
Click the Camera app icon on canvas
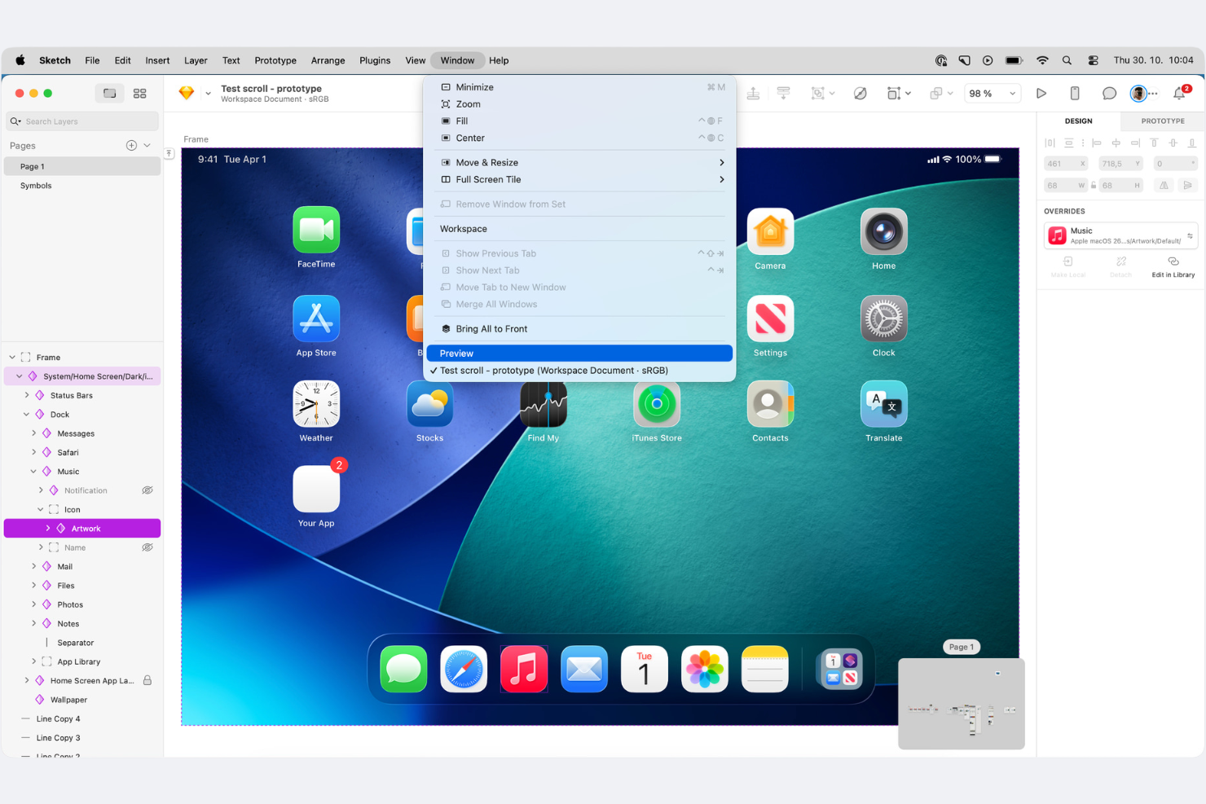tap(770, 231)
